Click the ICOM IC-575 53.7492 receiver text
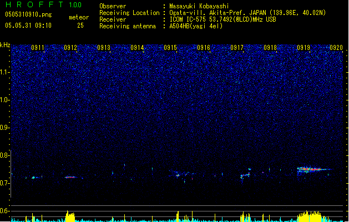 pos(222,19)
